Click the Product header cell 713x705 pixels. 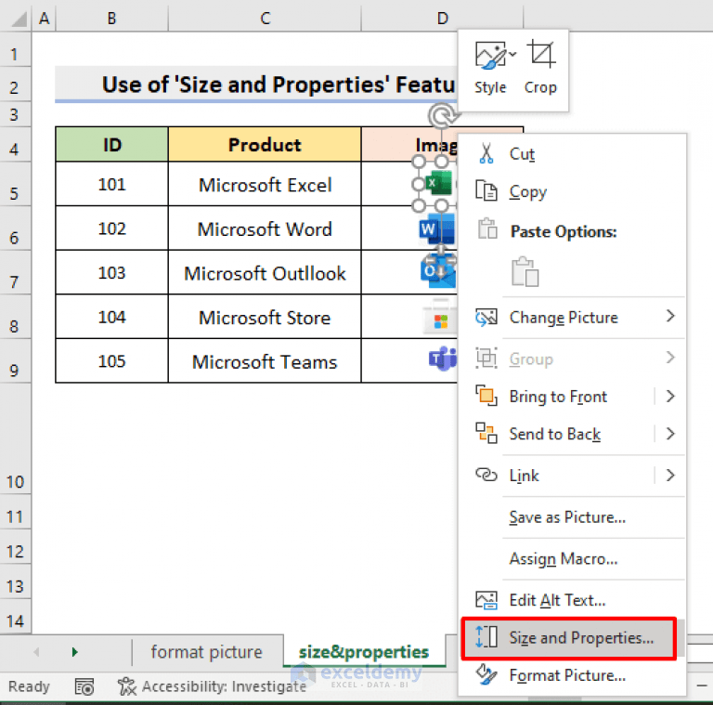265,145
